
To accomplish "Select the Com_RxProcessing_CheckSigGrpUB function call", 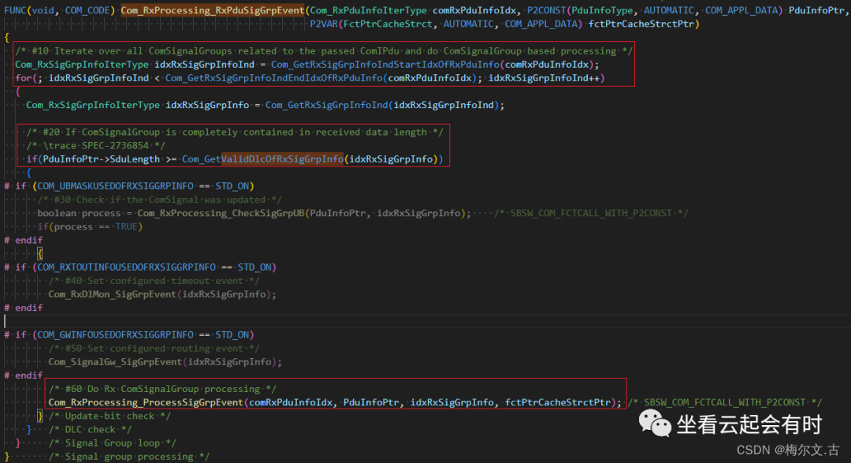I will (221, 213).
